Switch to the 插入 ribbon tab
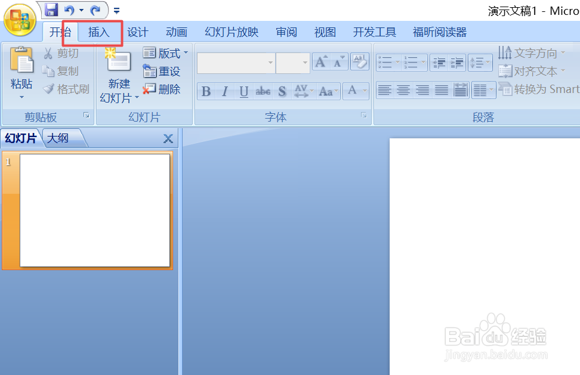The image size is (580, 375). (99, 32)
